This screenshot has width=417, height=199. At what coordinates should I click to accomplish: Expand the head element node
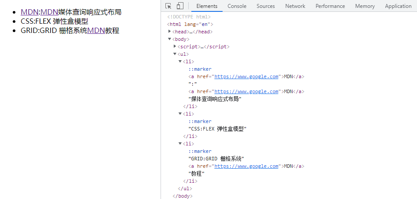pyautogui.click(x=170, y=32)
